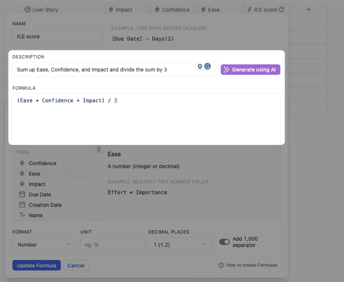Click the text-type icon beside the Name field
This screenshot has height=282, width=344.
[x=22, y=215]
